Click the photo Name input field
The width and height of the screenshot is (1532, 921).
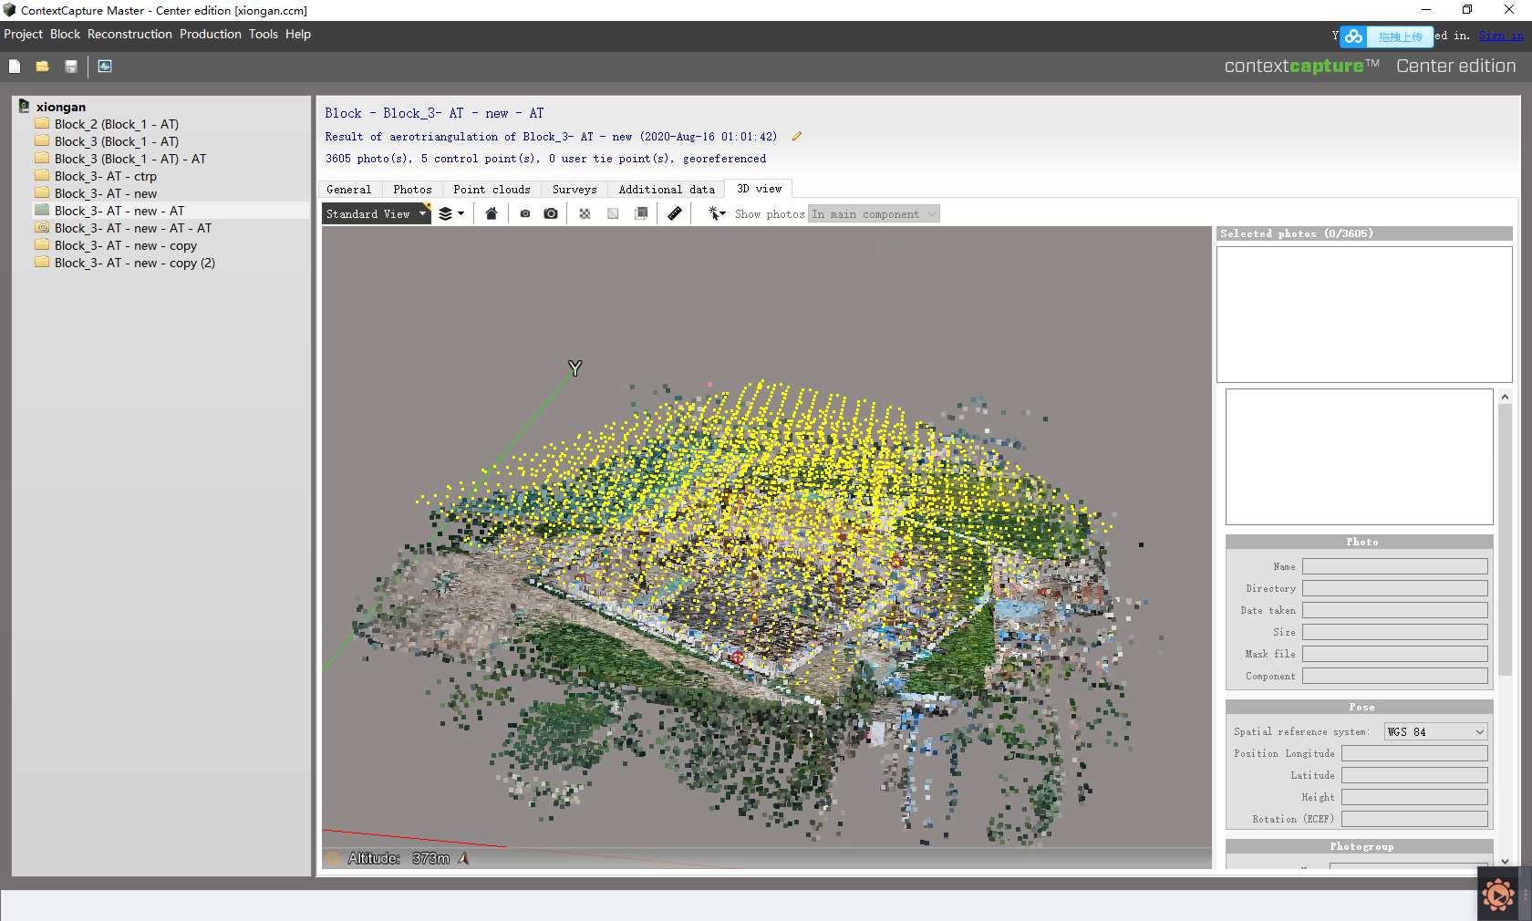tap(1394, 566)
